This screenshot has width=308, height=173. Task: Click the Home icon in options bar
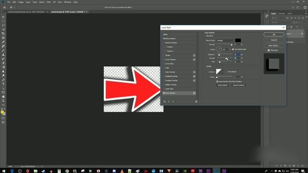(4, 7)
